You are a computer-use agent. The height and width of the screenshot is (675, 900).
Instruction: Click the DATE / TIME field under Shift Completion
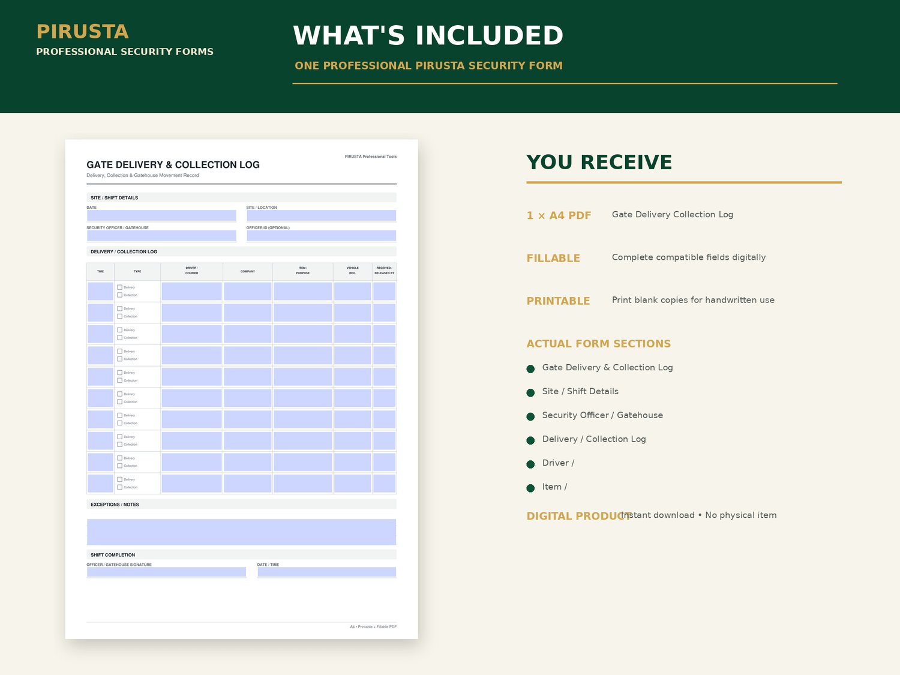326,572
